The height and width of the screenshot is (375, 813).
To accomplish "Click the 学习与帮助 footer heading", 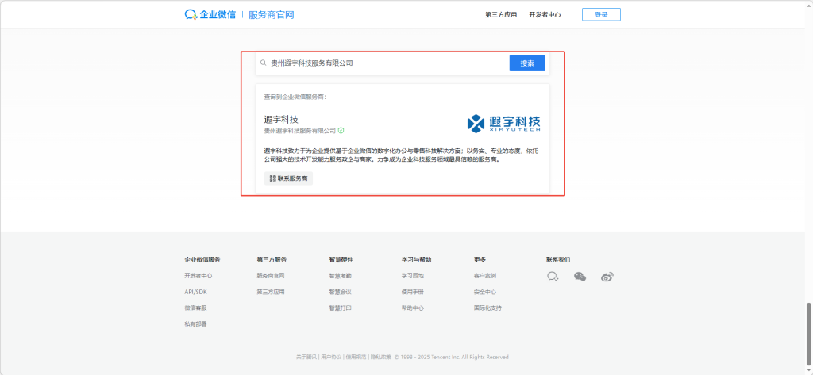I will click(x=416, y=259).
